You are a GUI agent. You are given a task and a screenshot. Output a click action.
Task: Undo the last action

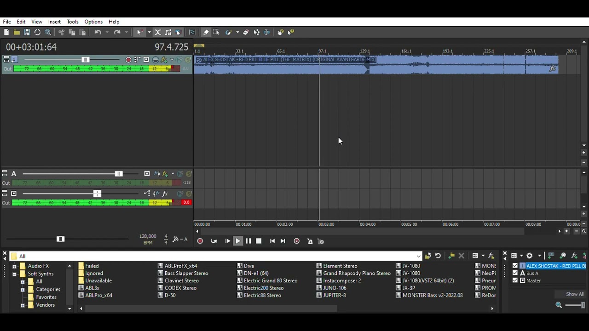[x=98, y=32]
